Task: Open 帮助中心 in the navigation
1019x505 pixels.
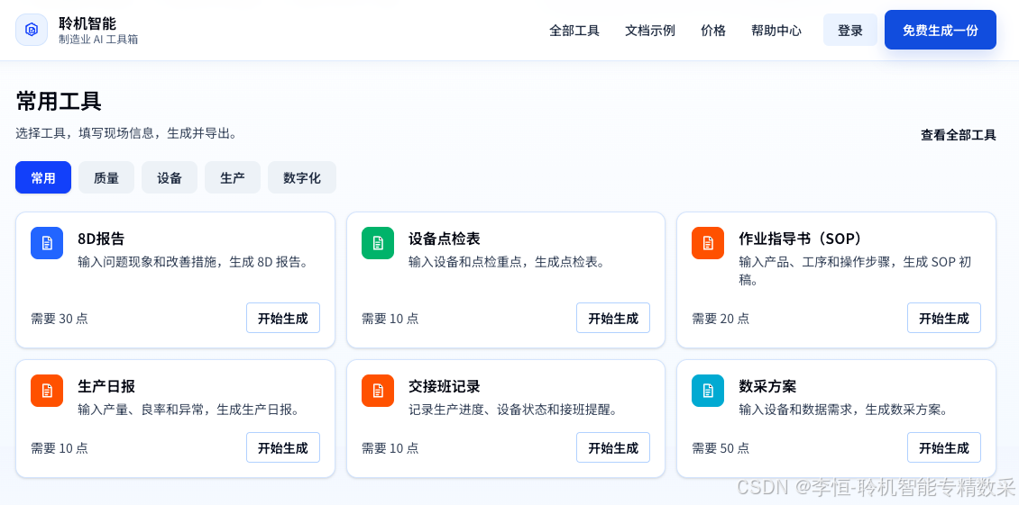Action: (x=776, y=31)
